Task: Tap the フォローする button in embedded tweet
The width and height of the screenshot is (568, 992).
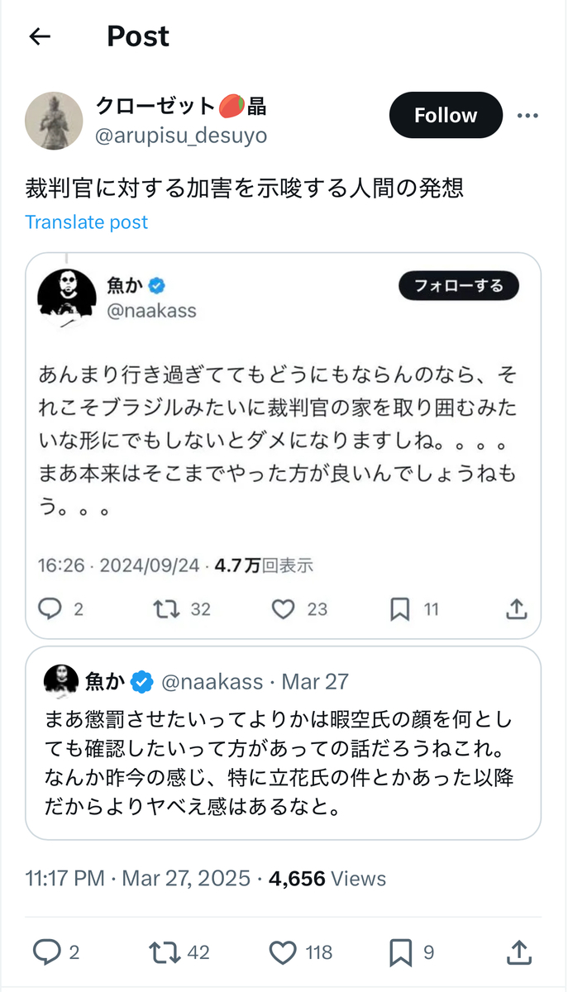Action: [458, 286]
